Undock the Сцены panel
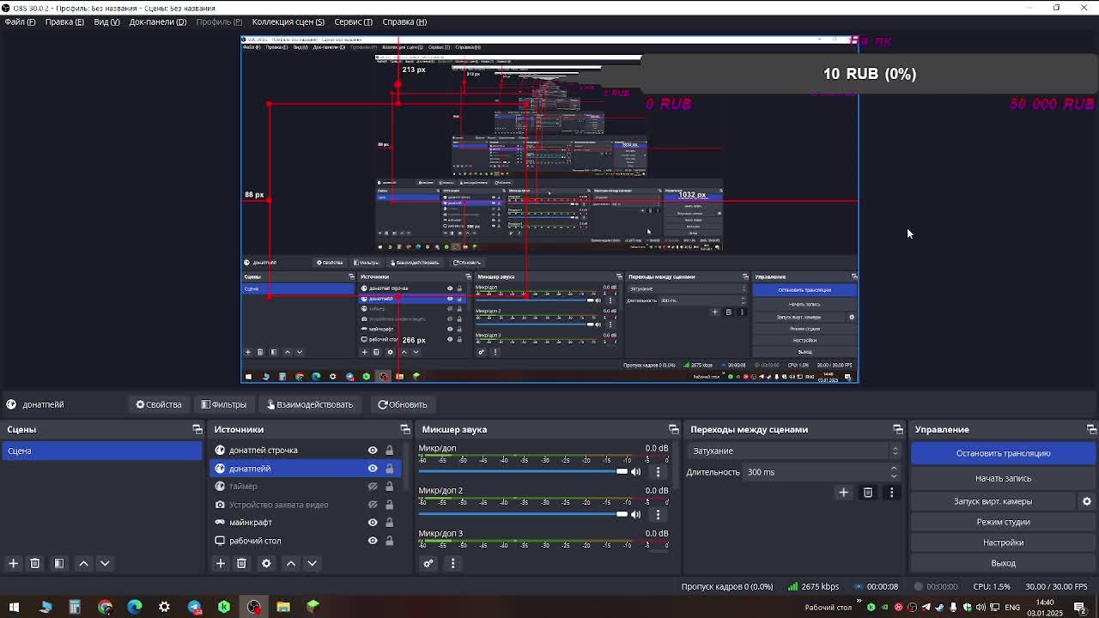1099x618 pixels. tap(197, 429)
